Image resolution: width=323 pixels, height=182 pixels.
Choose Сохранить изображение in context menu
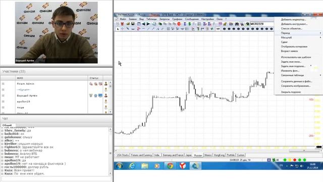tap(295, 86)
